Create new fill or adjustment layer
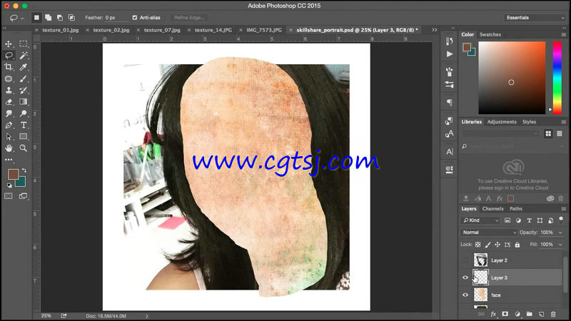Viewport: 571px width, 321px height. coord(517,314)
